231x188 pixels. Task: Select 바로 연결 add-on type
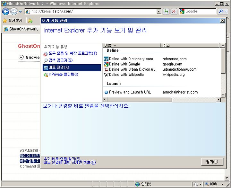coord(72,67)
